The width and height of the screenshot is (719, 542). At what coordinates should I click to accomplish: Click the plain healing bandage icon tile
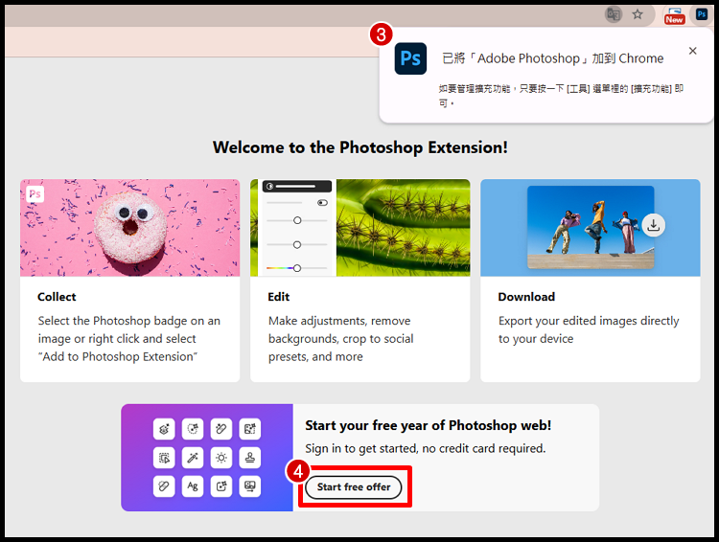click(164, 486)
